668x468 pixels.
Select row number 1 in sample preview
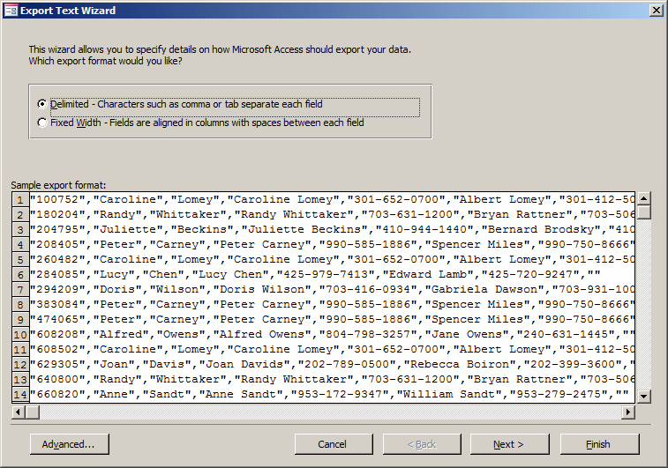(x=20, y=200)
